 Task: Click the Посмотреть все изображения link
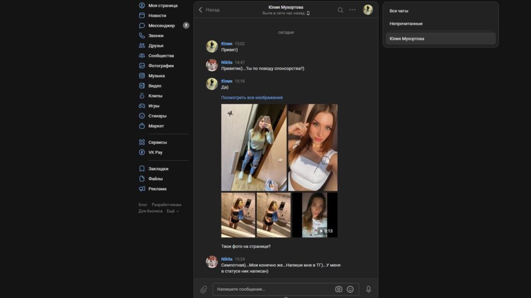coord(251,97)
